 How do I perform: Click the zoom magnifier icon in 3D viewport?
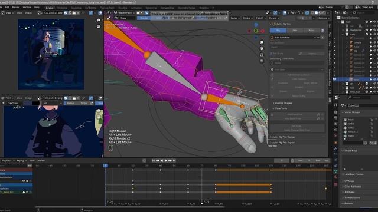click(262, 42)
